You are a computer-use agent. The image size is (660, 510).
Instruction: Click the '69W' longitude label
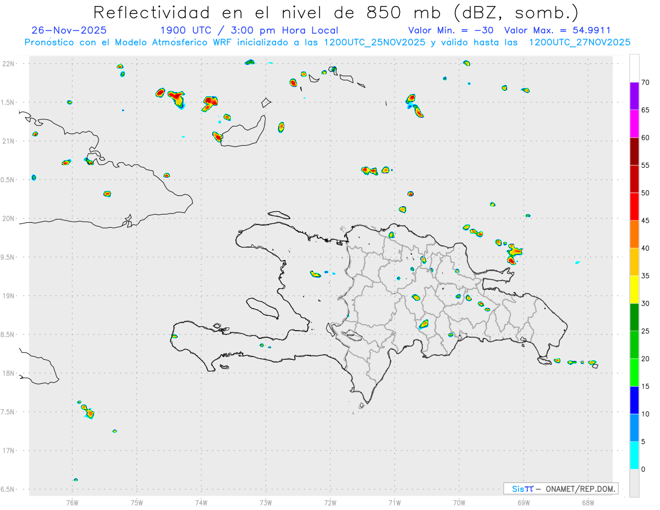click(524, 502)
